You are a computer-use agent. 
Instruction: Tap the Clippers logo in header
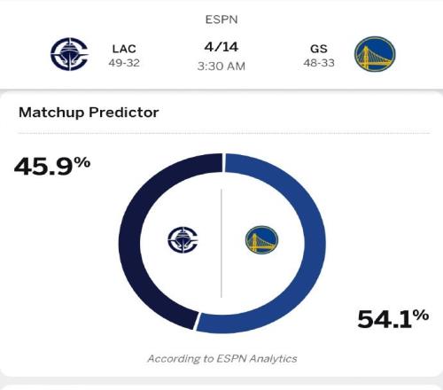(x=70, y=54)
